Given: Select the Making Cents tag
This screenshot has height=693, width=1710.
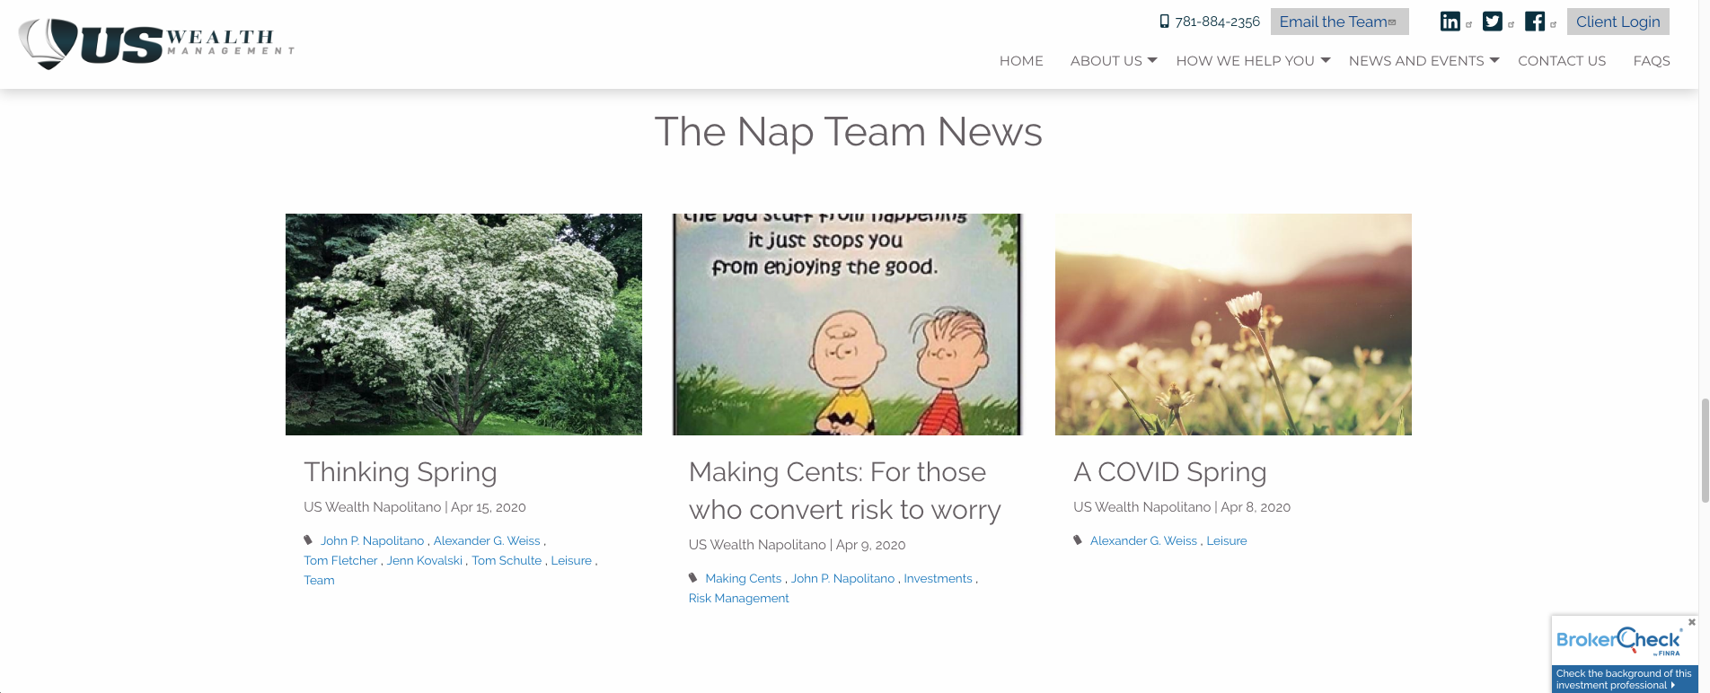Looking at the screenshot, I should 744,578.
